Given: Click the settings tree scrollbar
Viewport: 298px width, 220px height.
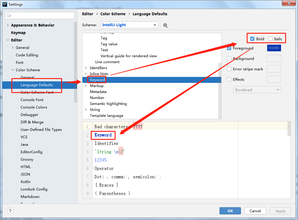Looking at the screenshot, I should pos(76,62).
